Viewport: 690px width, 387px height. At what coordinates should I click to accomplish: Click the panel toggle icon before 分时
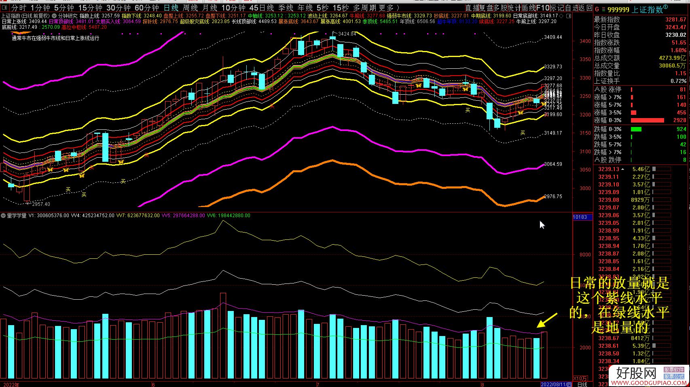(4, 8)
